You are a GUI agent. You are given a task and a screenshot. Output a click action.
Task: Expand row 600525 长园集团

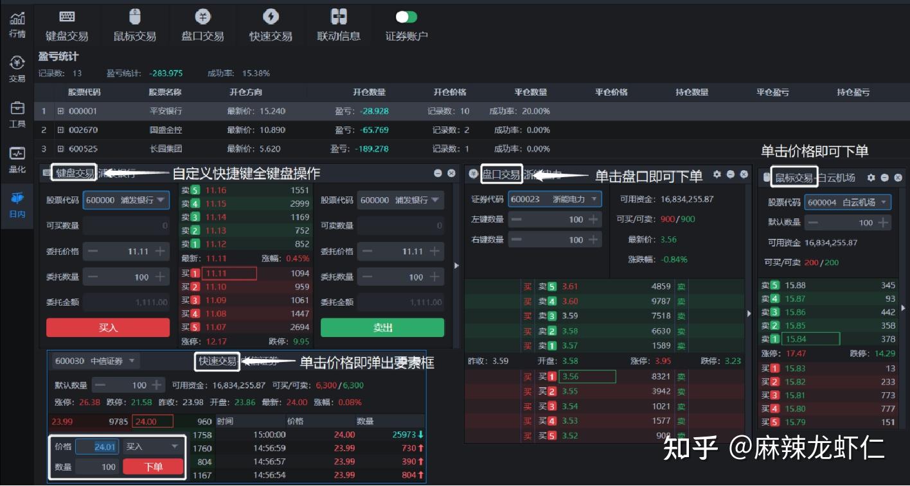pos(61,149)
